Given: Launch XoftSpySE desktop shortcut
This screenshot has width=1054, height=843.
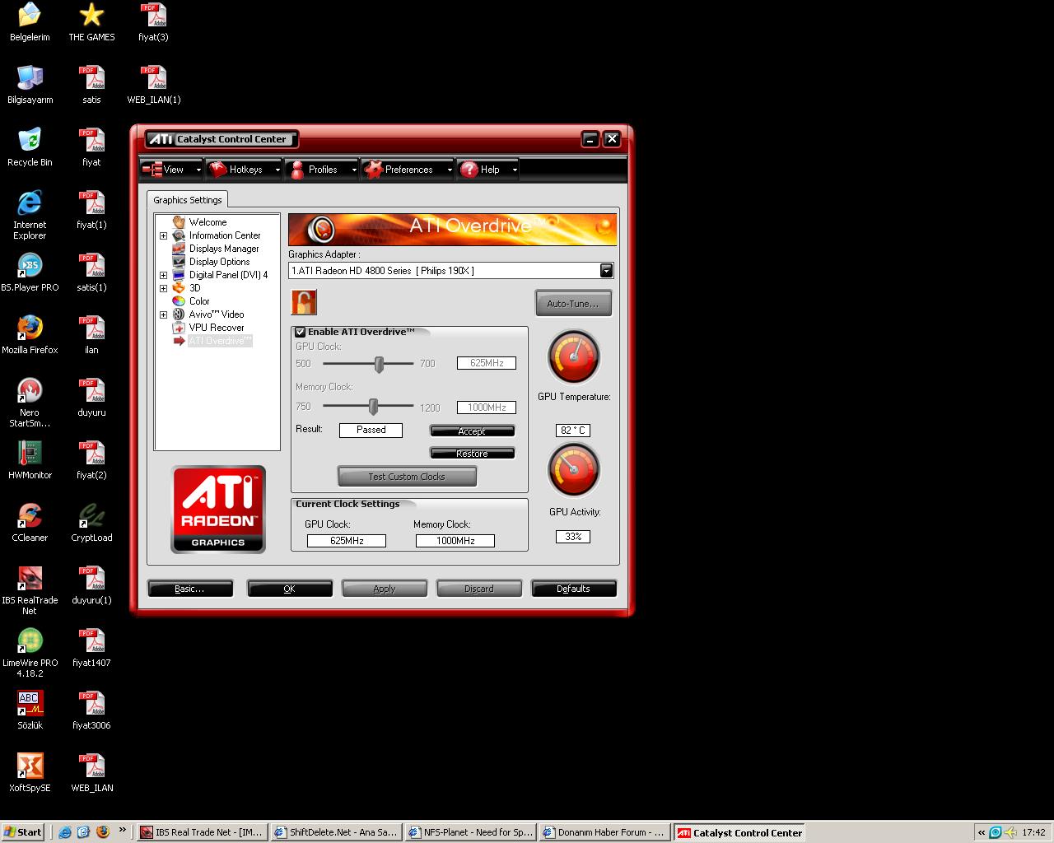Looking at the screenshot, I should click(x=30, y=773).
